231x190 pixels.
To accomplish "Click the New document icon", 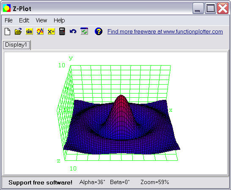I will pos(7,32).
